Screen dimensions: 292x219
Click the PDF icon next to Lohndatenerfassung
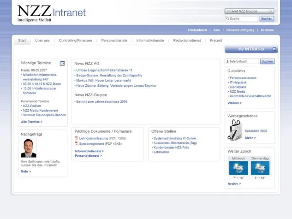coord(77,138)
